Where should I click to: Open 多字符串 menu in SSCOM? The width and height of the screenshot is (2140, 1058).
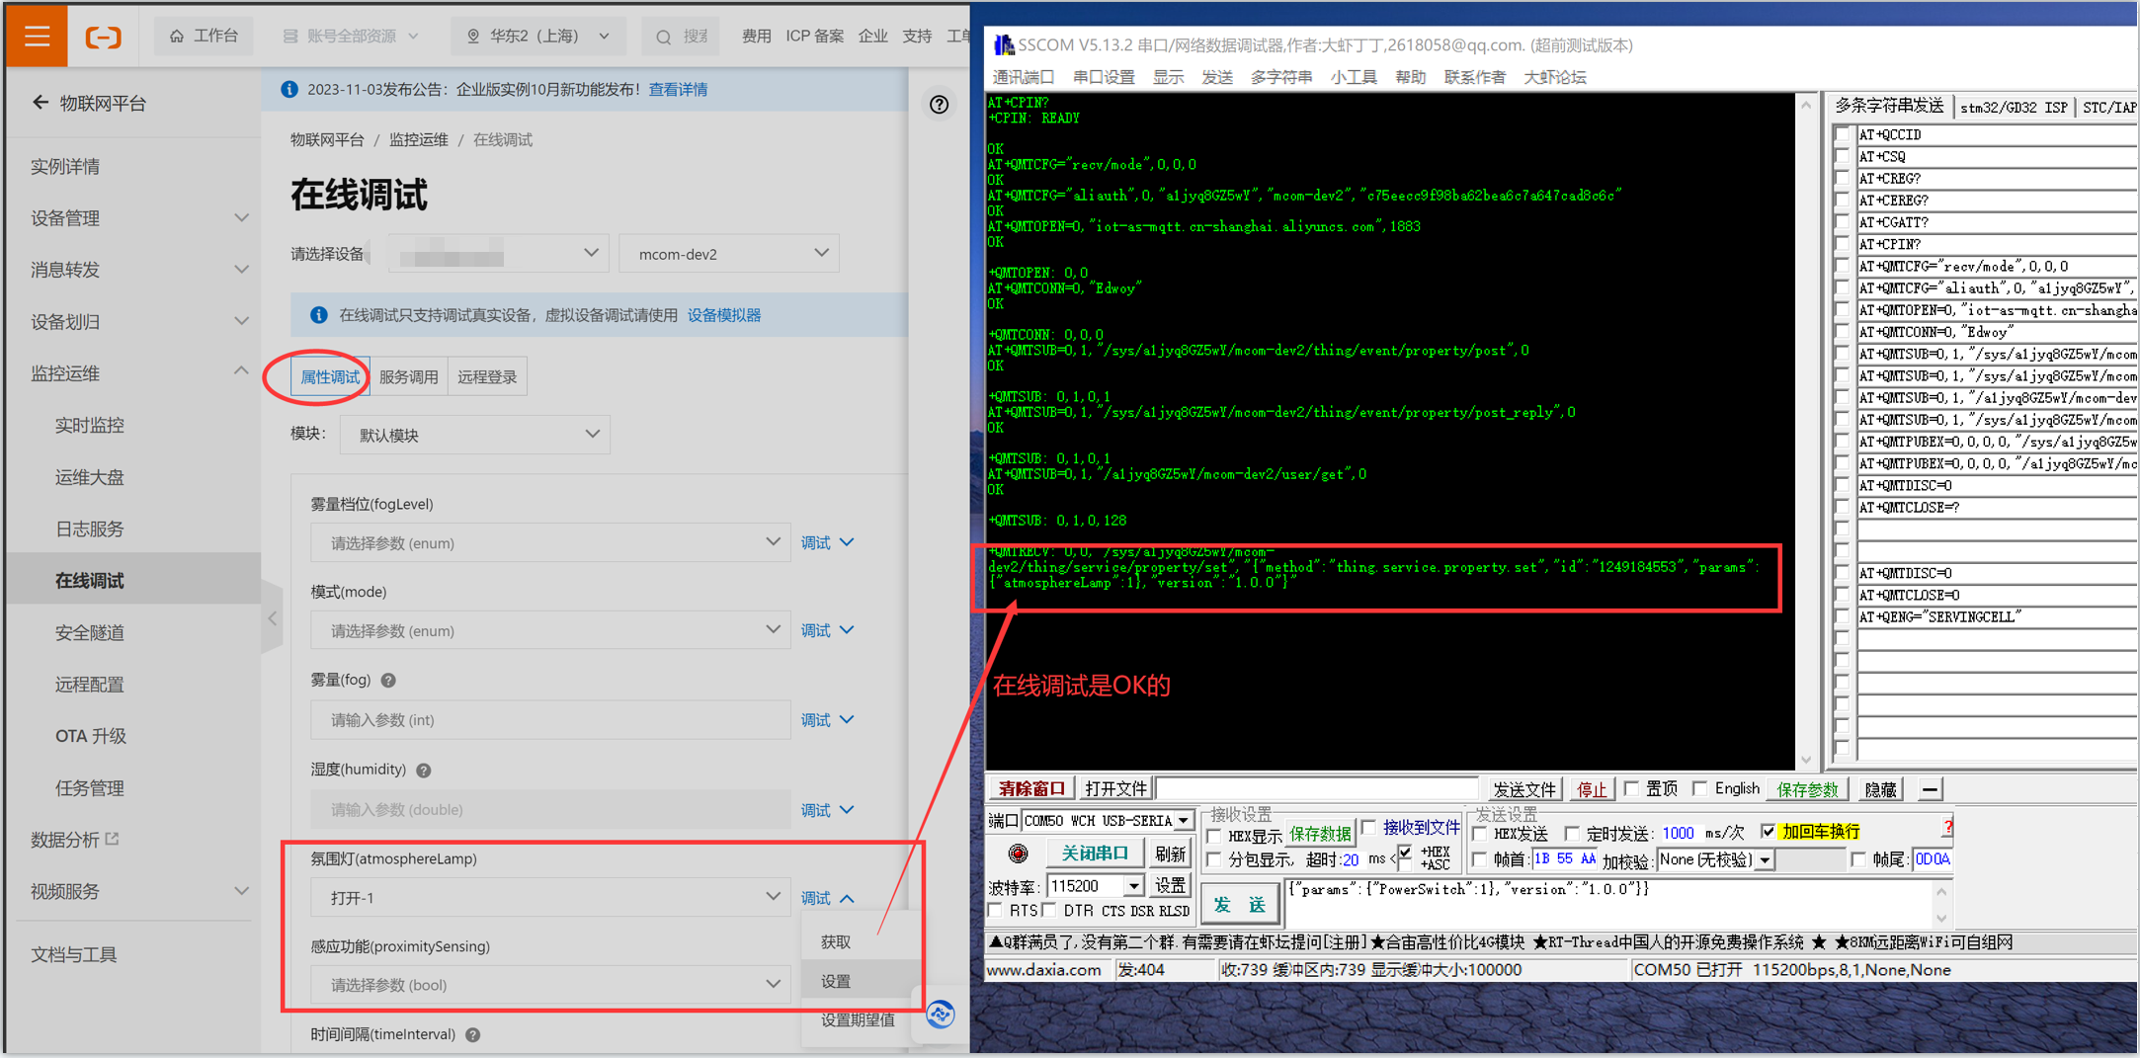coord(1280,77)
